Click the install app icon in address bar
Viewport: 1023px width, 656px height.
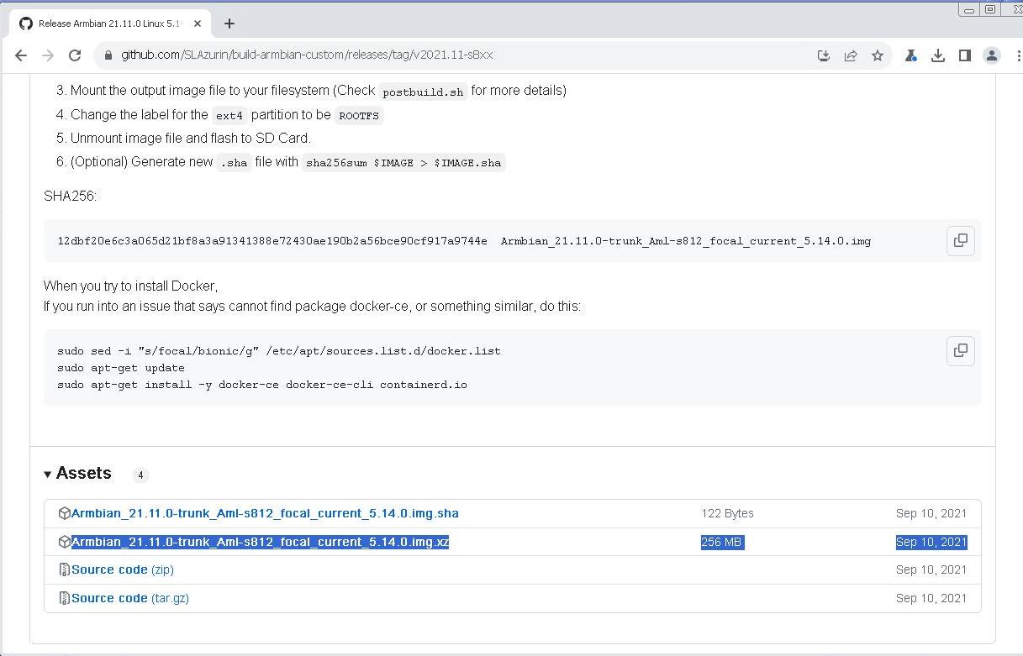click(x=824, y=55)
